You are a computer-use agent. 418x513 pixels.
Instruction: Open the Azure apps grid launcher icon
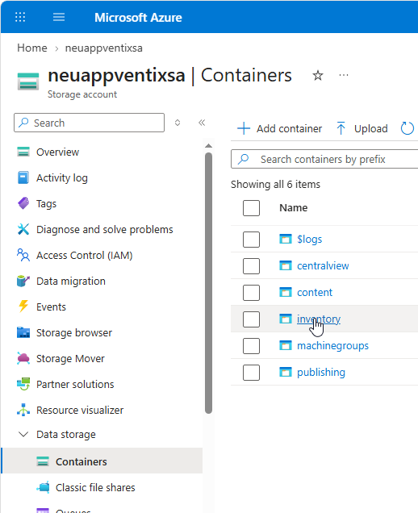20,17
